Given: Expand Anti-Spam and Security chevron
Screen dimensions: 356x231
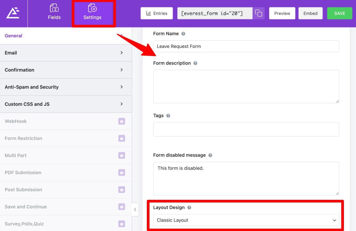Looking at the screenshot, I should [122, 87].
